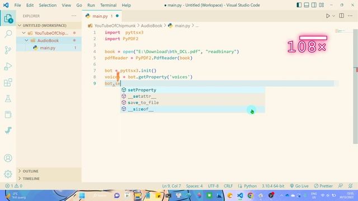
Task: Open the Explorer panel Views and More Actions menu
Action: (x=74, y=16)
